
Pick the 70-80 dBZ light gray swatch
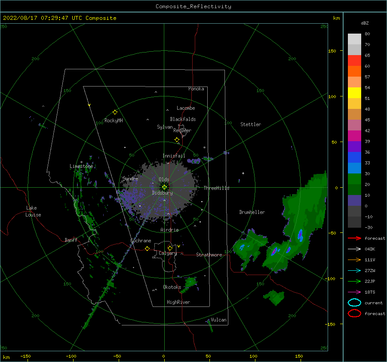pos(354,39)
